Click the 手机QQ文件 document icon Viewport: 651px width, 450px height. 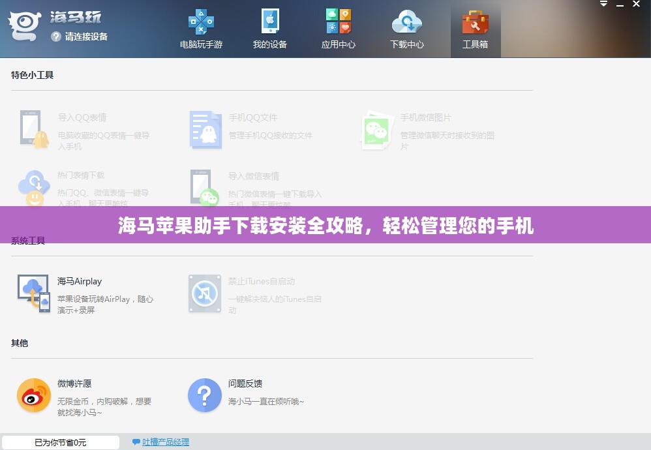pyautogui.click(x=205, y=130)
